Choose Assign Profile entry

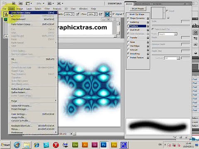tap(33, 118)
